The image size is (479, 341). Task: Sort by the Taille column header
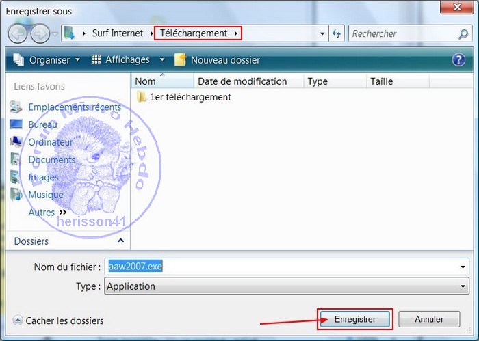[398, 81]
